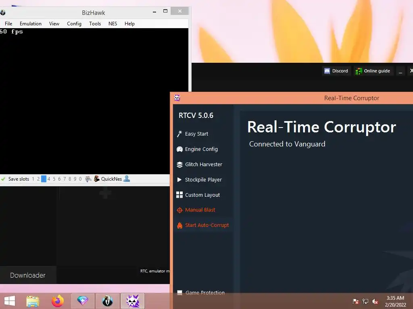This screenshot has height=309, width=413.
Task: Open the network tray icon
Action: pos(365,301)
